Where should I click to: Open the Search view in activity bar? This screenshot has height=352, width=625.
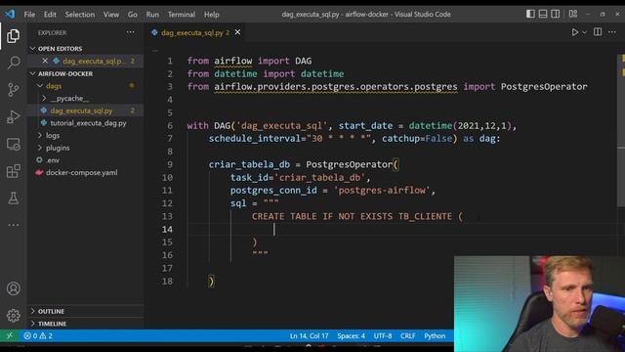(x=13, y=63)
